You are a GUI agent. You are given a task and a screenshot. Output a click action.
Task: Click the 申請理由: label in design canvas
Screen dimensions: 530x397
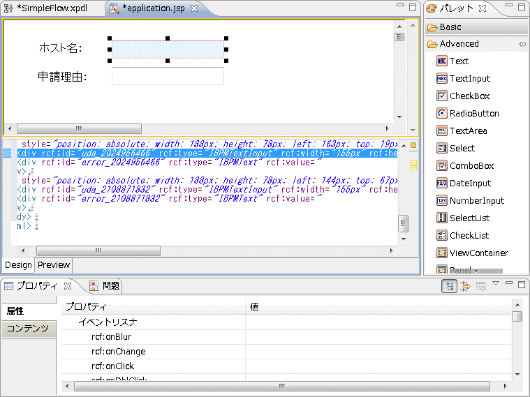coord(63,77)
